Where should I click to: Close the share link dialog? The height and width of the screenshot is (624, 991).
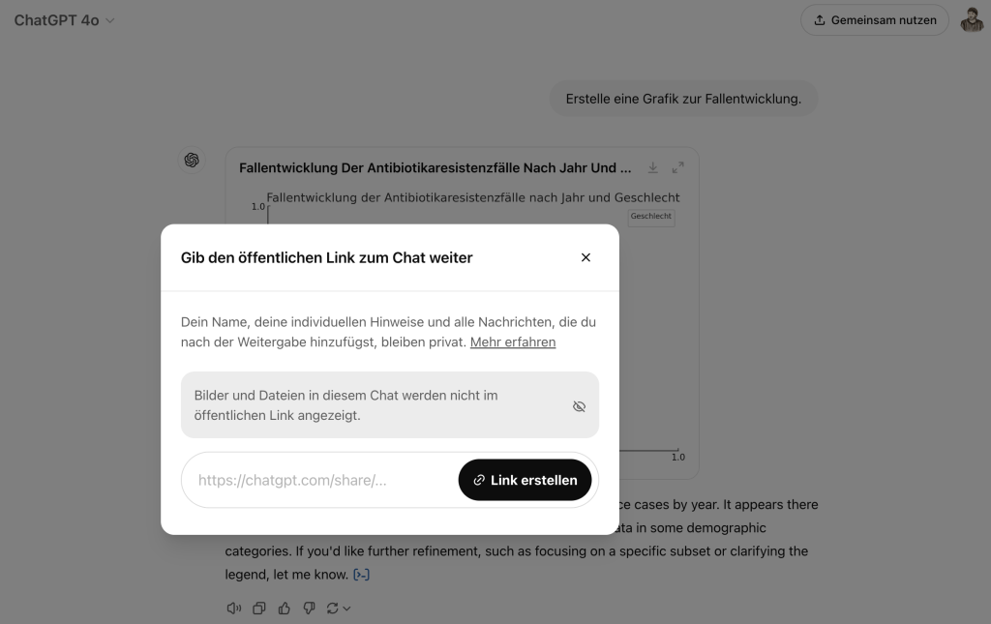pos(586,257)
